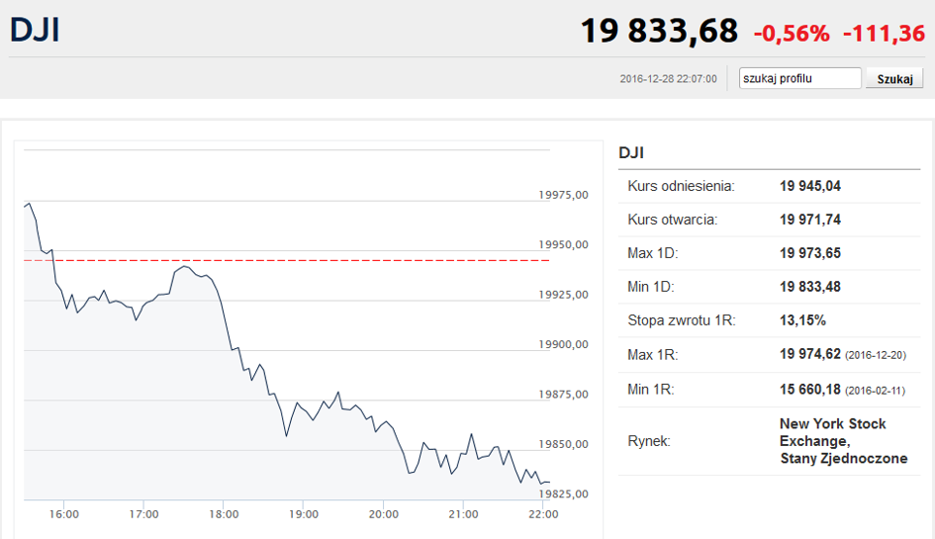Click the red dashed reference line
Screen dimensions: 935x539
coord(286,260)
